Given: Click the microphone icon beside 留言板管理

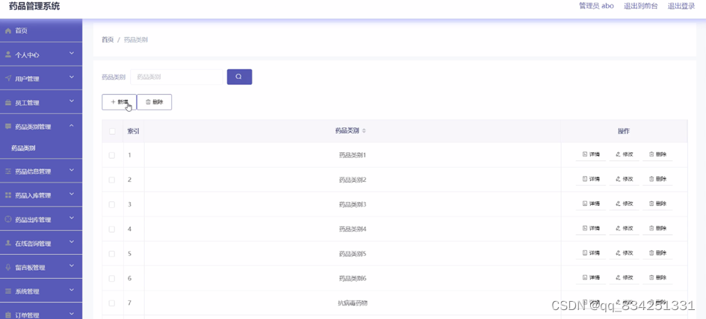Looking at the screenshot, I should (x=7, y=268).
